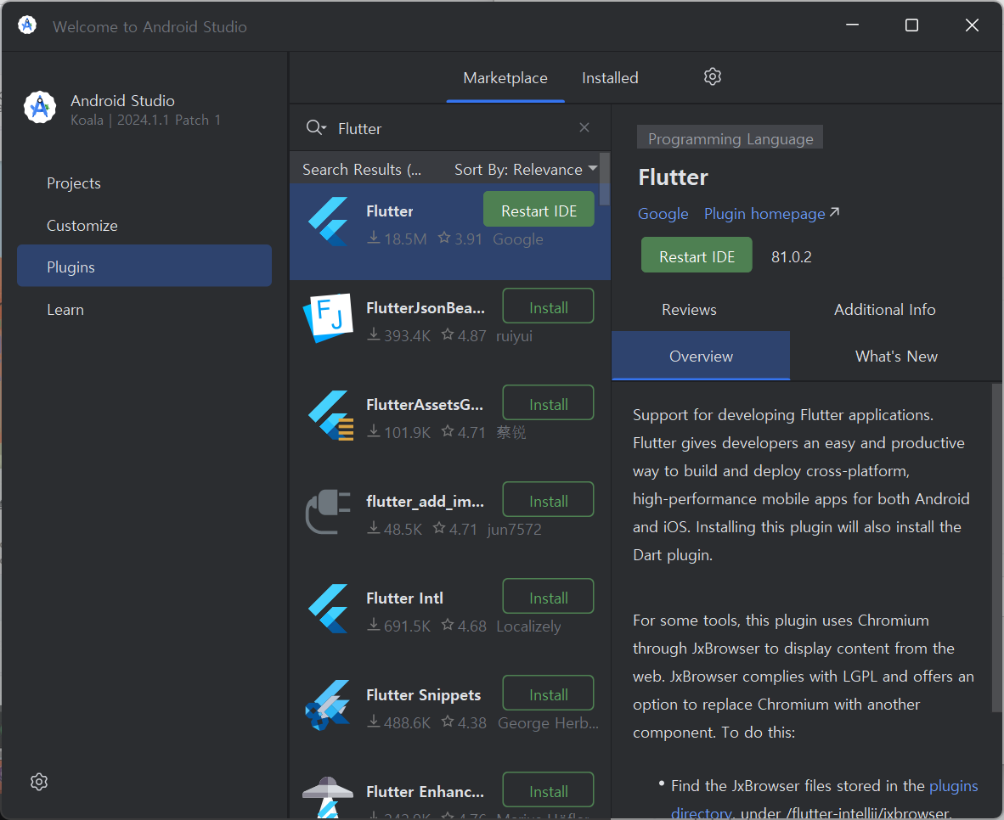The width and height of the screenshot is (1004, 820).
Task: Open the Google vendor link
Action: pos(663,214)
